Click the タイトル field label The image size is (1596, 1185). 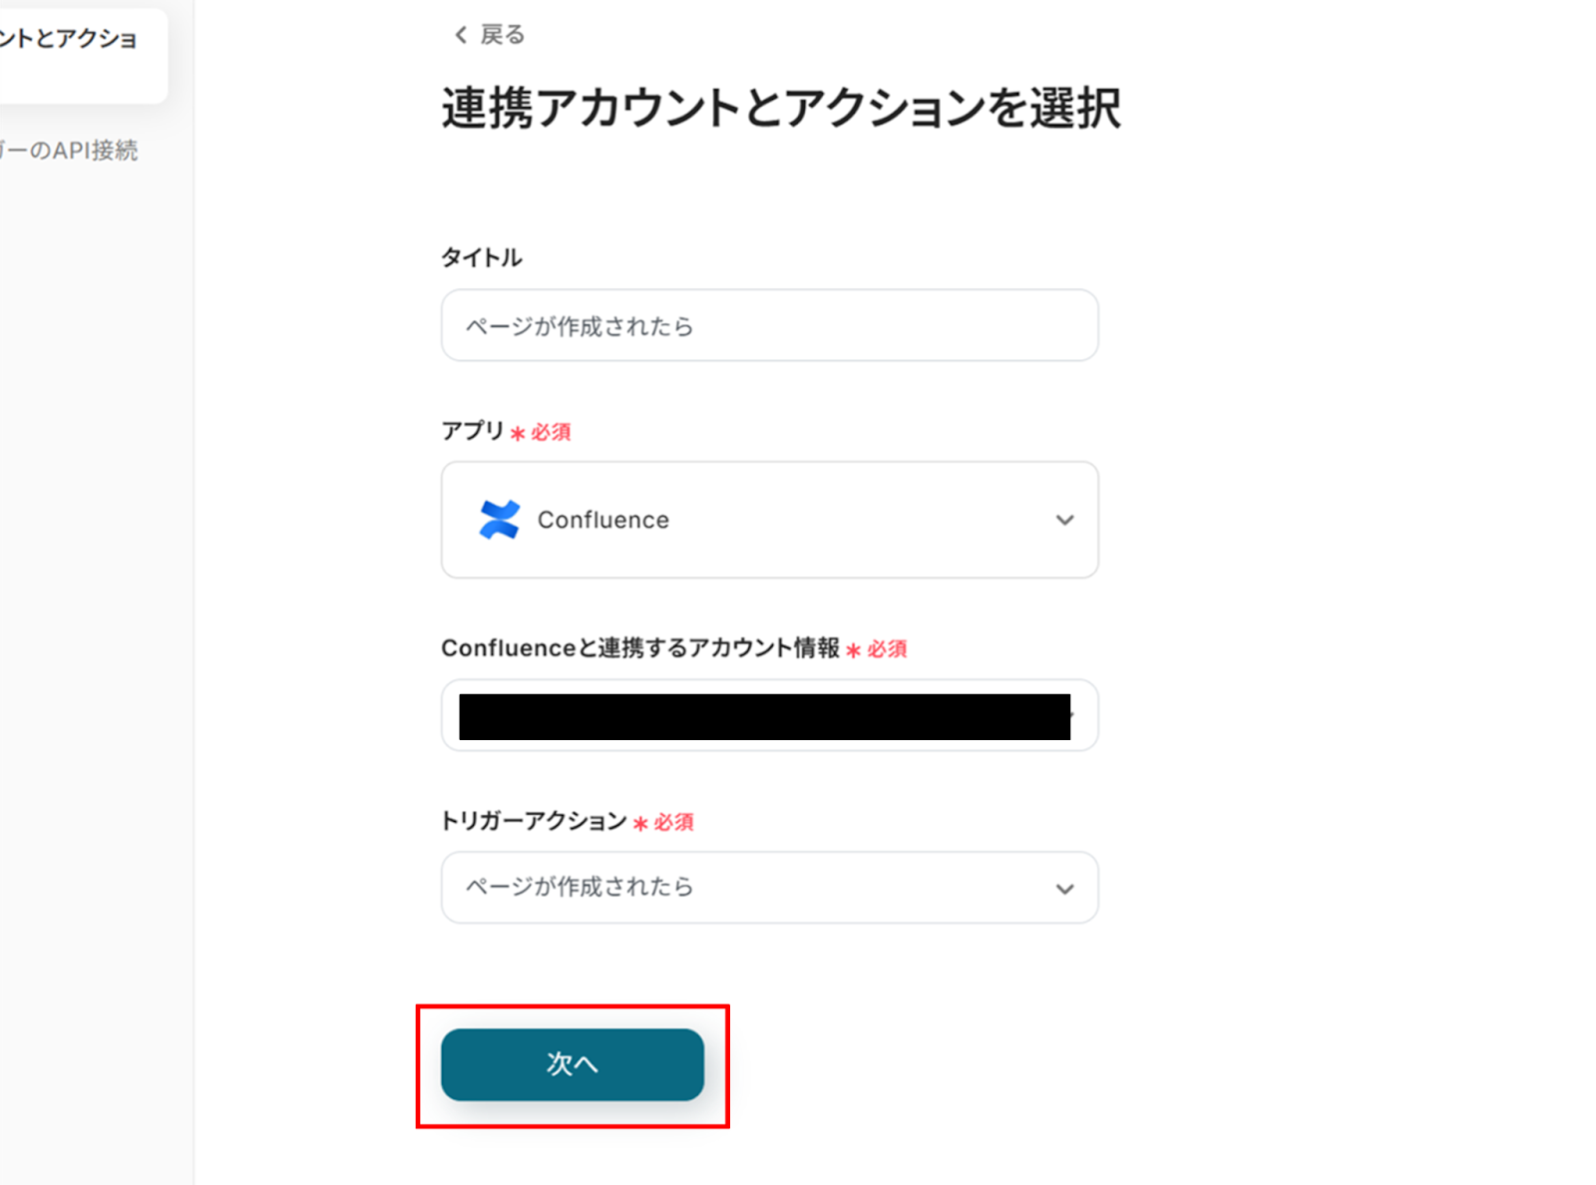coord(482,257)
